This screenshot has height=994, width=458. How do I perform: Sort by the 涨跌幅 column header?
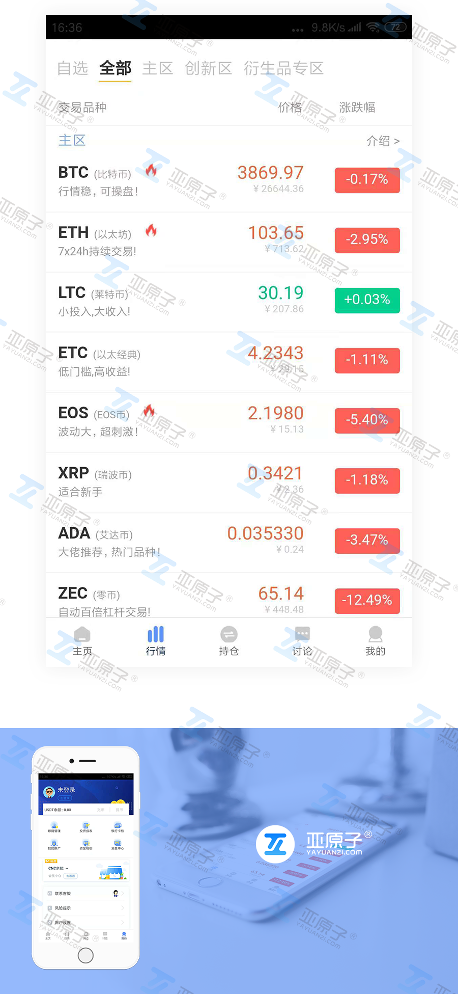pyautogui.click(x=357, y=108)
